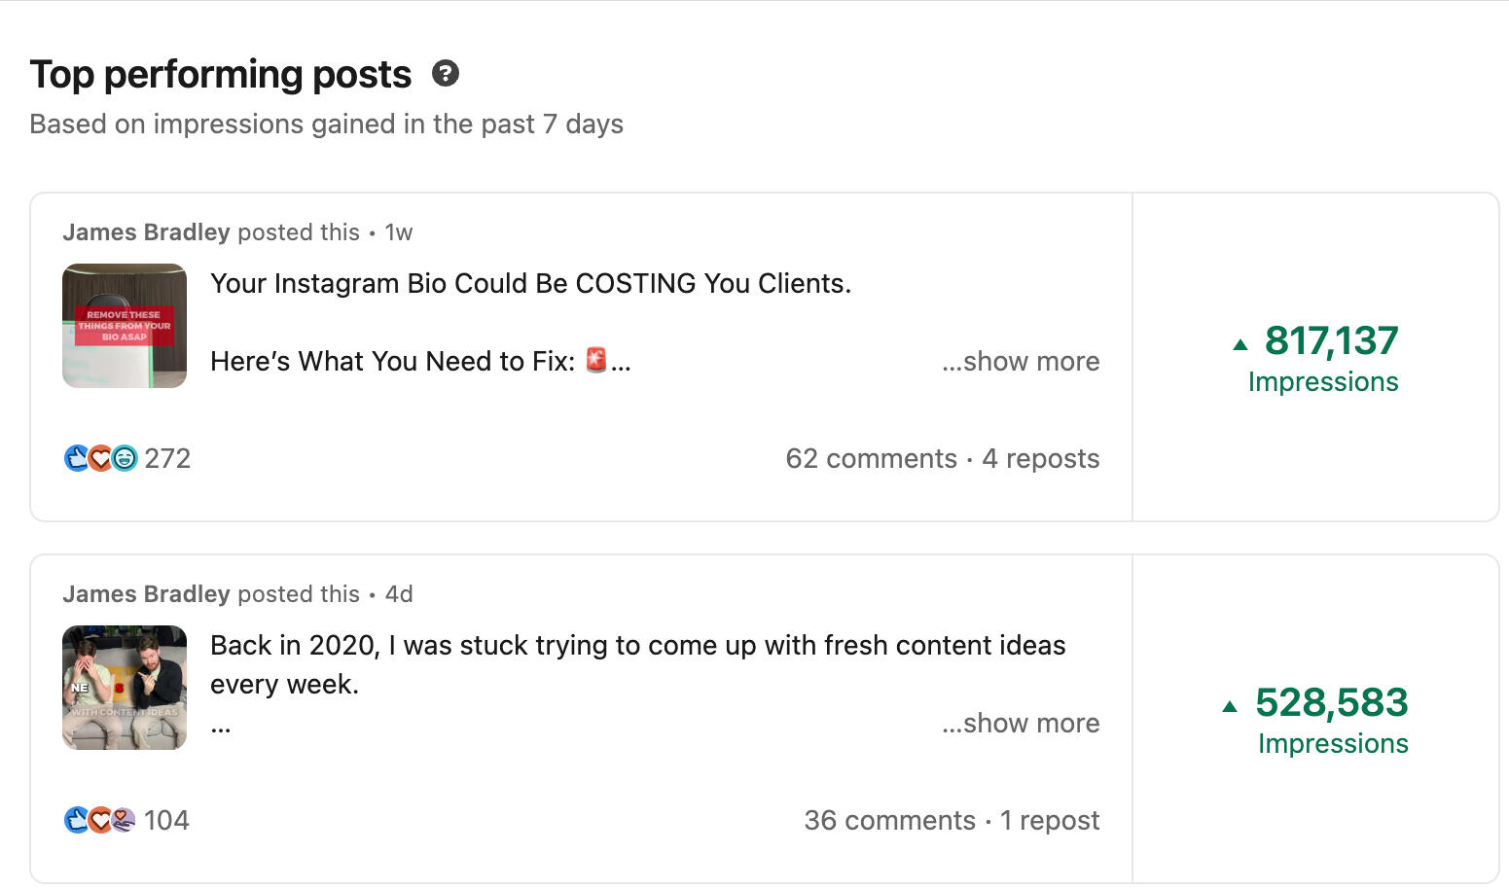Expand "show more" on the 2020 content ideas post

(1021, 723)
